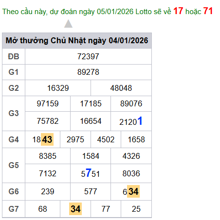
Task: Select G5 number 8385
Action: [x=48, y=156]
